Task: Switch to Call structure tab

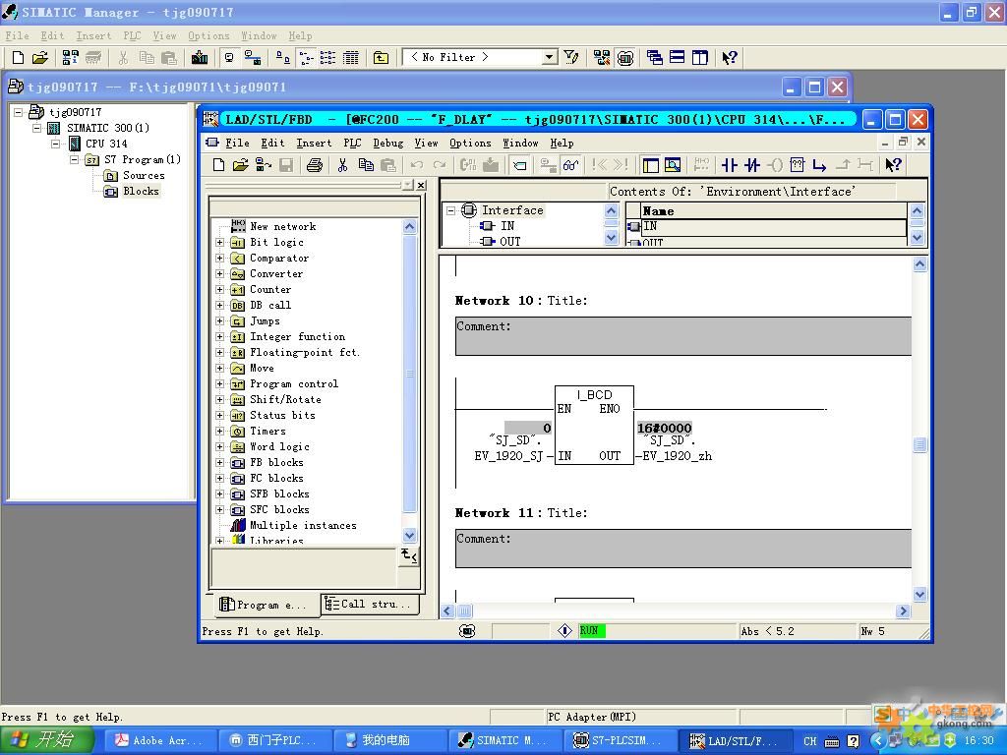Action: 370,604
